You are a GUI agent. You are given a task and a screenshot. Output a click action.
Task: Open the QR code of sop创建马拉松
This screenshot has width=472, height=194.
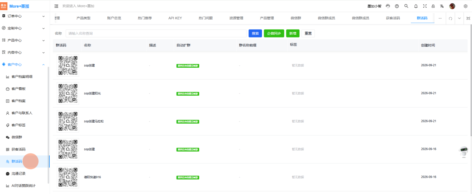point(68,121)
